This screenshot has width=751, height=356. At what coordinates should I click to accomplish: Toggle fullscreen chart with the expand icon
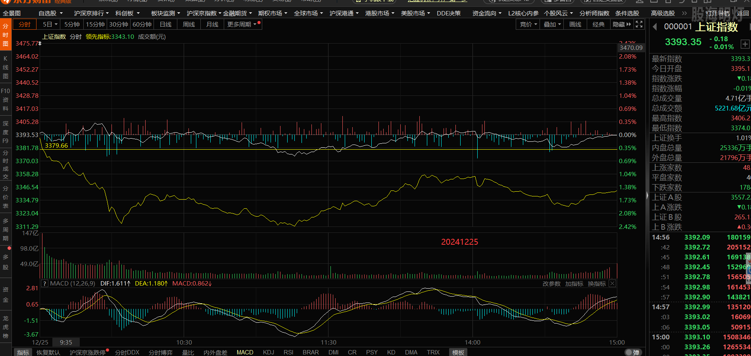tap(639, 24)
